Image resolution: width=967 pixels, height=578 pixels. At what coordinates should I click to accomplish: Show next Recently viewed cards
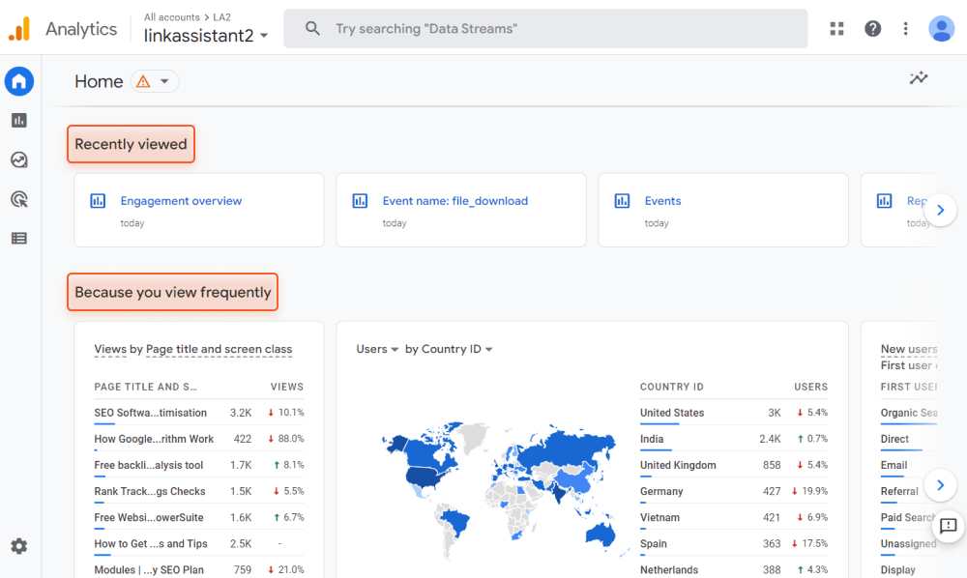coord(941,210)
